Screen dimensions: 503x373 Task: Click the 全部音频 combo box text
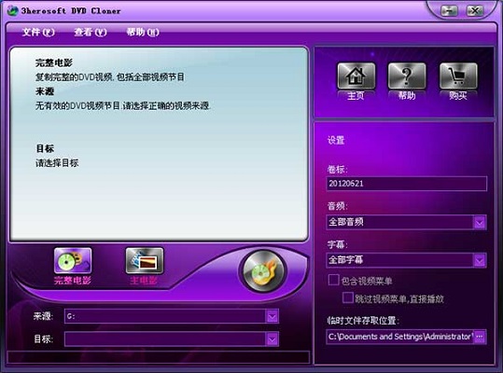tap(346, 222)
